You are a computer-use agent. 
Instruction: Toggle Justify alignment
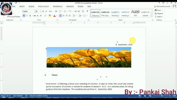click(x=69, y=16)
